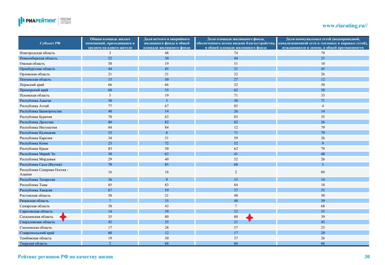Viewport: 385px width, 265px height.
Task: Select the Ставропольский край row label
Action: 37,233
